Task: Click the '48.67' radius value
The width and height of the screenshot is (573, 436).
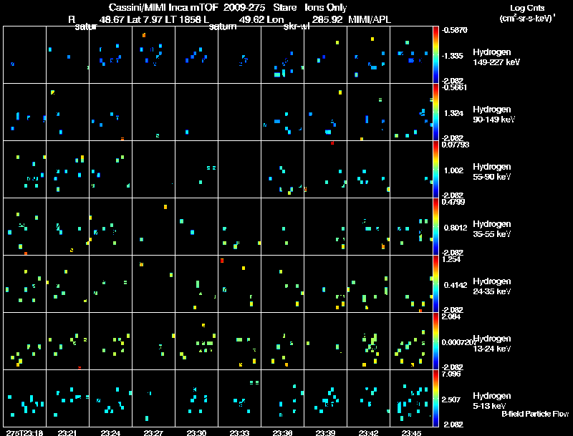Action: point(112,19)
